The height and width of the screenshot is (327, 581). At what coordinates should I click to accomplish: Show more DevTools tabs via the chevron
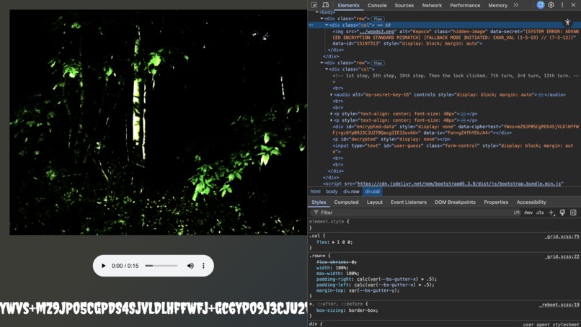pos(516,5)
